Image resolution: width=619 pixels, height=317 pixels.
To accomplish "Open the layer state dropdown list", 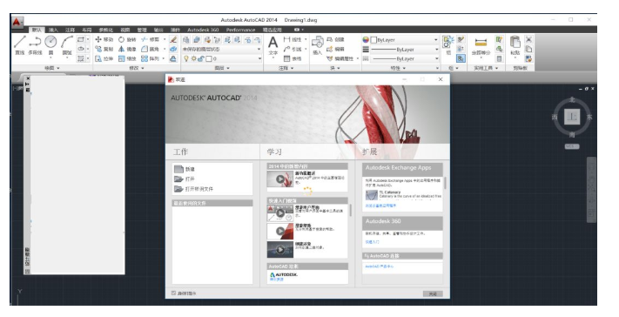I will (x=221, y=49).
